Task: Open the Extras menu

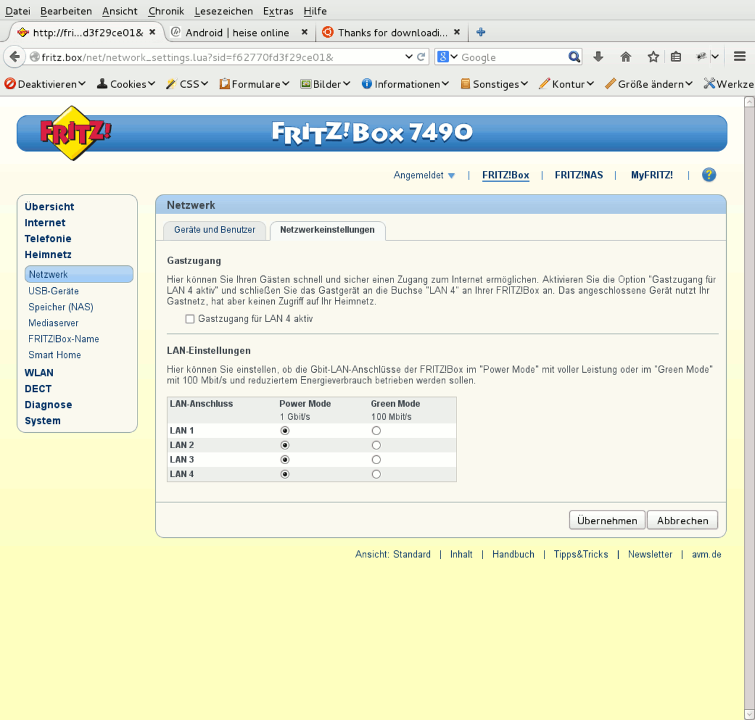Action: tap(278, 11)
